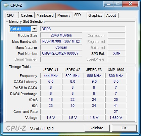The height and width of the screenshot is (136, 141).
Task: Click the 666 MHz frequency cell
Action: coord(94,76)
